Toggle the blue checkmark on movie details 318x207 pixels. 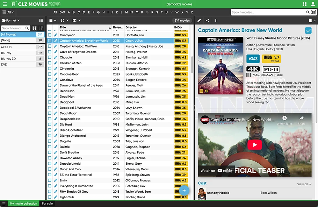coord(308,30)
